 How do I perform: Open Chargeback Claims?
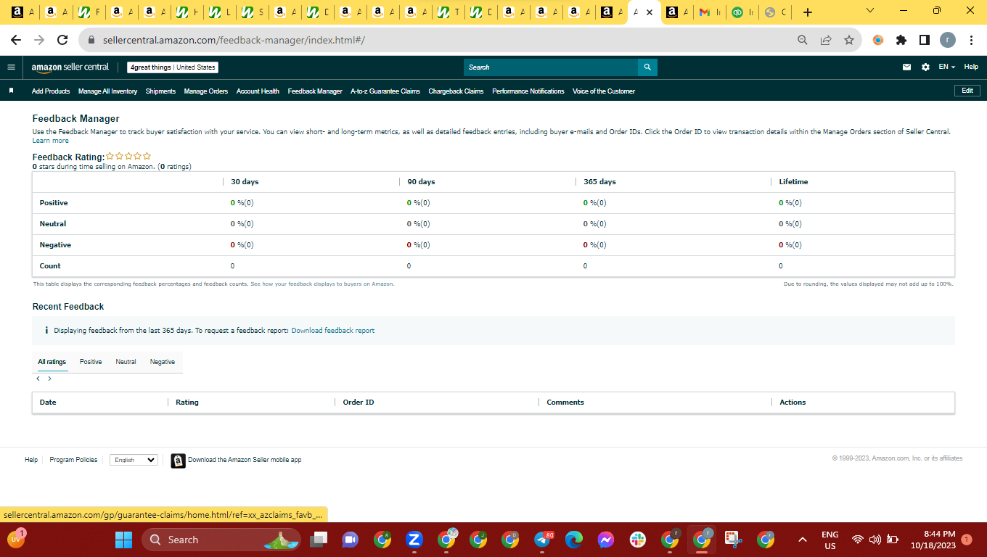[456, 91]
